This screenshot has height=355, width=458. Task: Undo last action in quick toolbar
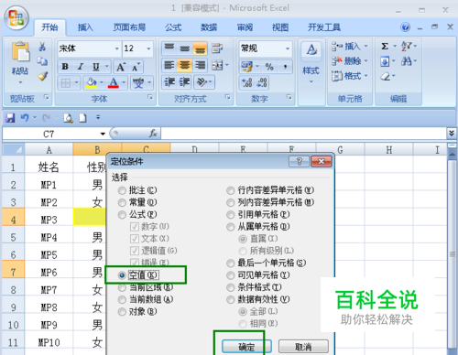tap(25, 117)
